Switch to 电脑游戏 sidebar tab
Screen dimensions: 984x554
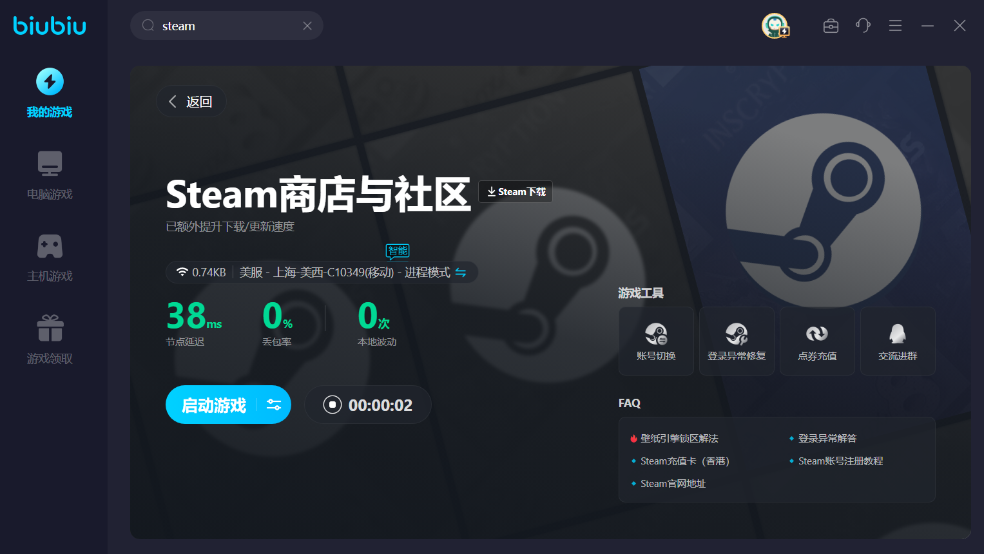tap(50, 175)
